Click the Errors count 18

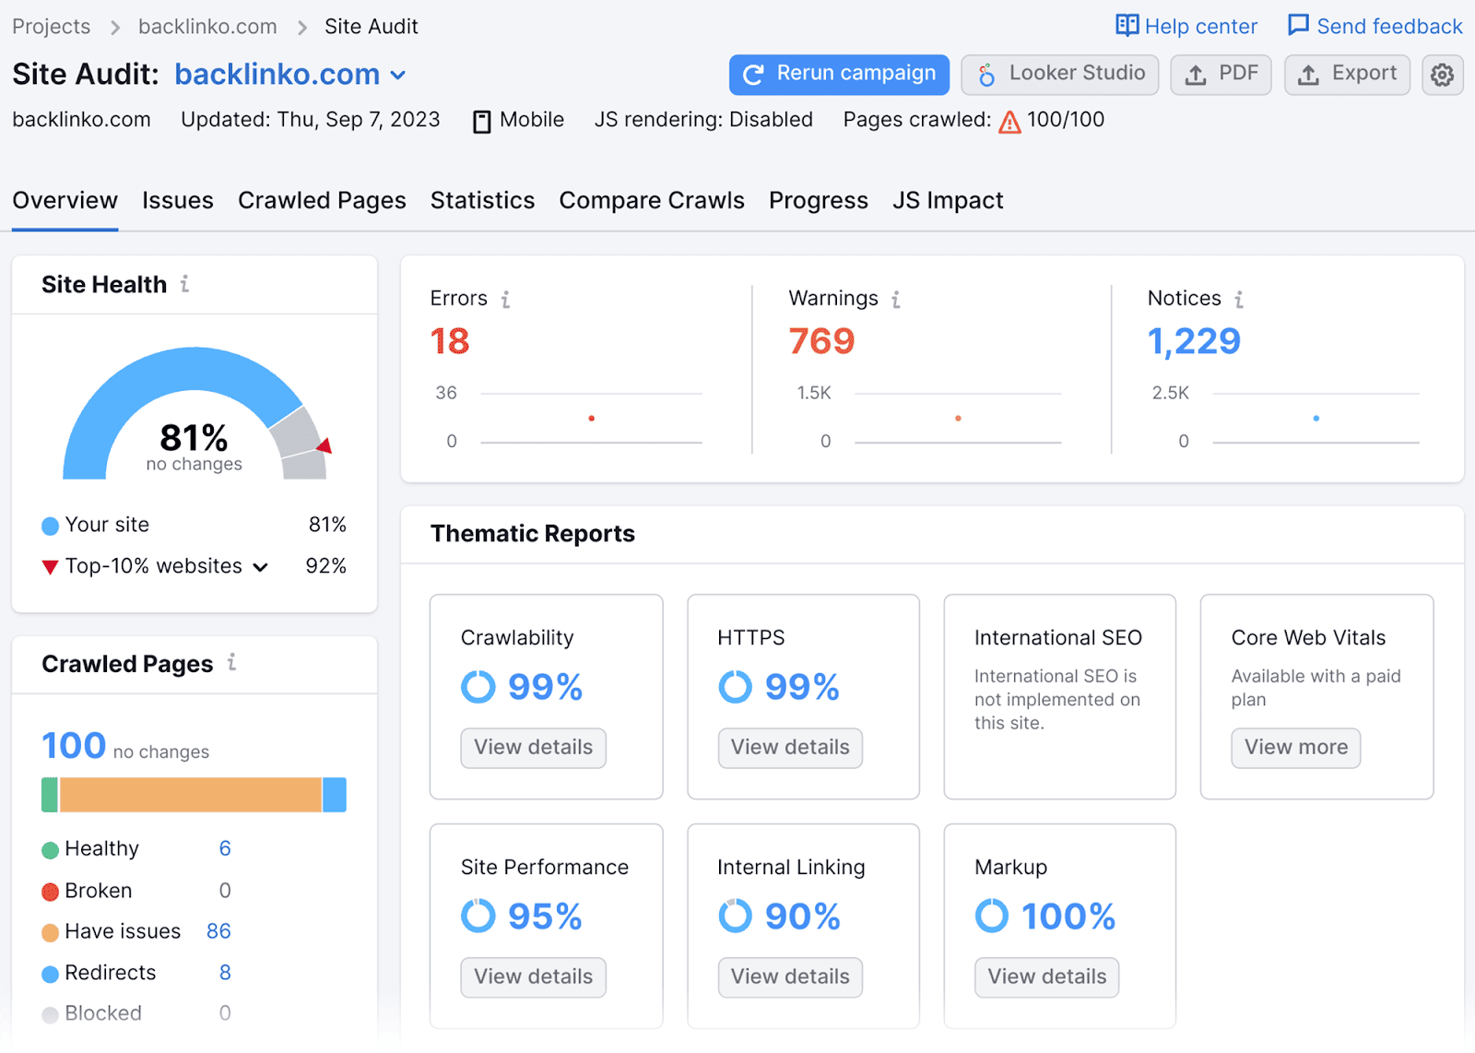pos(450,341)
